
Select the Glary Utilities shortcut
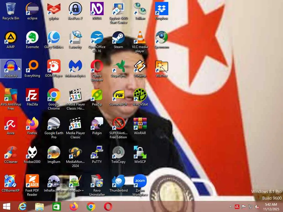tap(54, 40)
